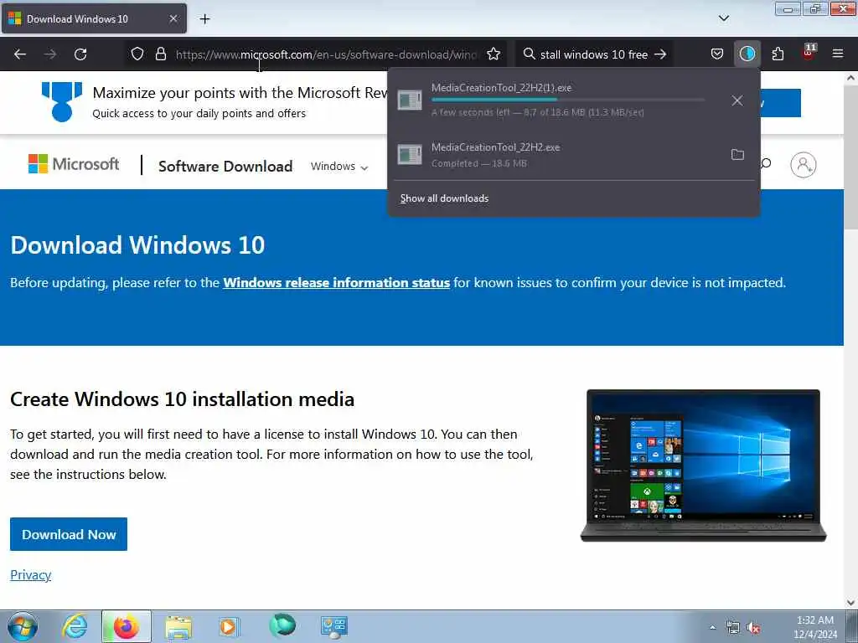The image size is (858, 643).
Task: Click the Windows 10 laptop image
Action: pyautogui.click(x=703, y=466)
